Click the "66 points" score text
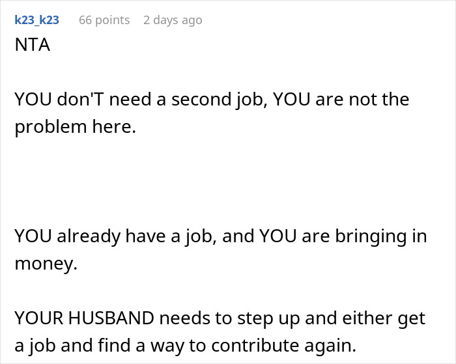The width and height of the screenshot is (456, 364). pyautogui.click(x=104, y=20)
